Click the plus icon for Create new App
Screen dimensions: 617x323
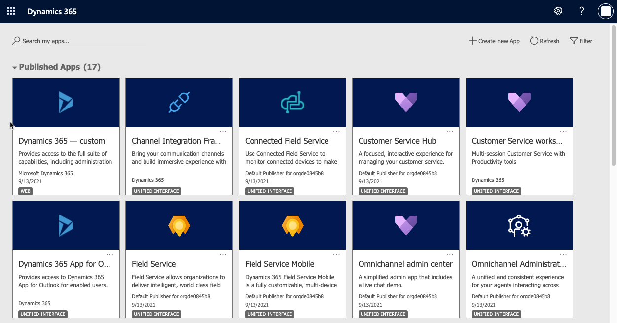[472, 41]
